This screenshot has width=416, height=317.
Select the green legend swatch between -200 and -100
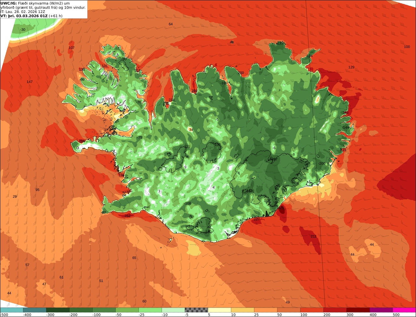click(x=81, y=310)
